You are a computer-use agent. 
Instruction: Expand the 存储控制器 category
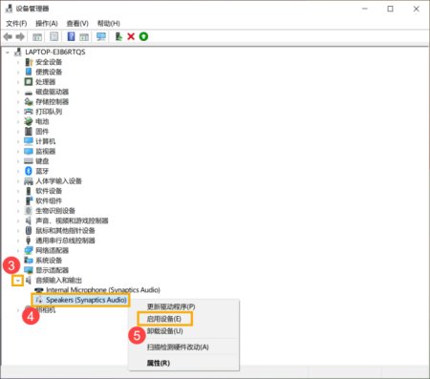coord(18,102)
